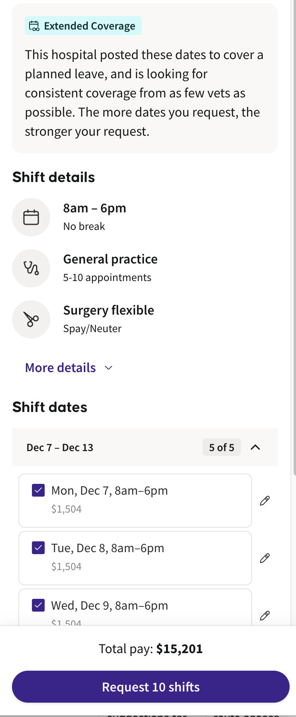This screenshot has height=717, width=296.
Task: Open the More details link
Action: pyautogui.click(x=61, y=368)
